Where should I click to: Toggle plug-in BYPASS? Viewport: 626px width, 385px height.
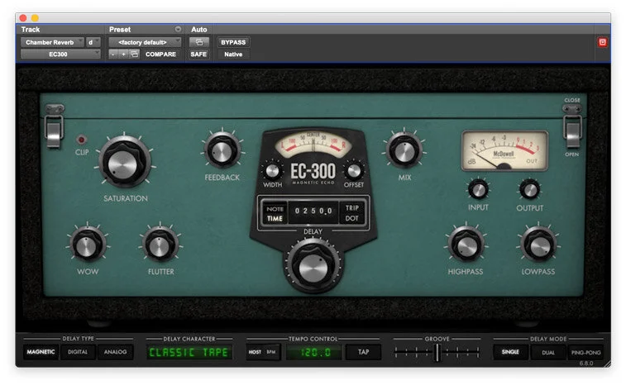coord(233,42)
